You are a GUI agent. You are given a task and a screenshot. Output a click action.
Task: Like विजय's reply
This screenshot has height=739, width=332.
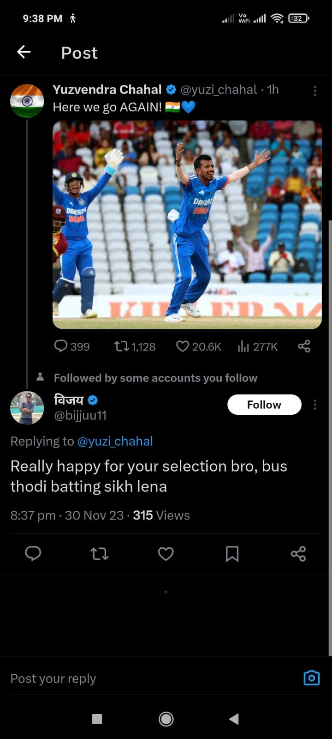[x=166, y=553]
